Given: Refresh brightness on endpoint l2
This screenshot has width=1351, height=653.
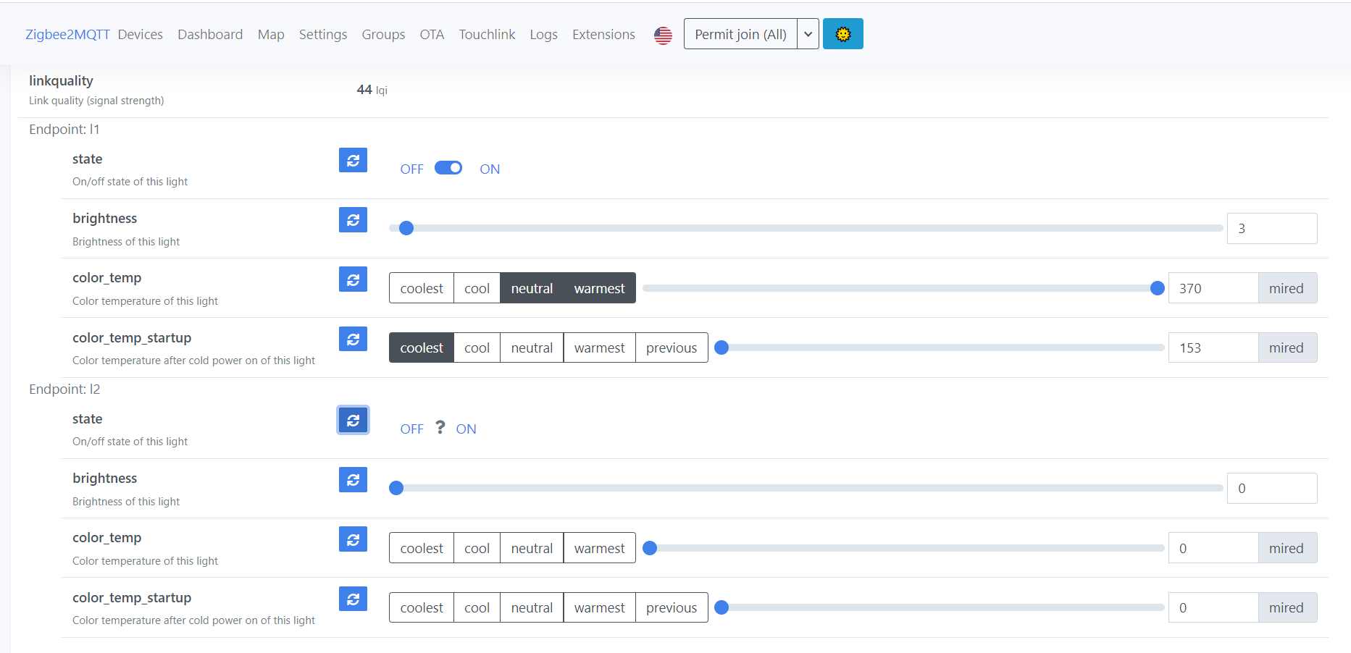Looking at the screenshot, I should (x=353, y=479).
